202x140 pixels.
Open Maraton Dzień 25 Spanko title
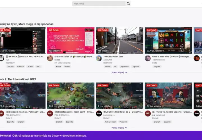74,57
